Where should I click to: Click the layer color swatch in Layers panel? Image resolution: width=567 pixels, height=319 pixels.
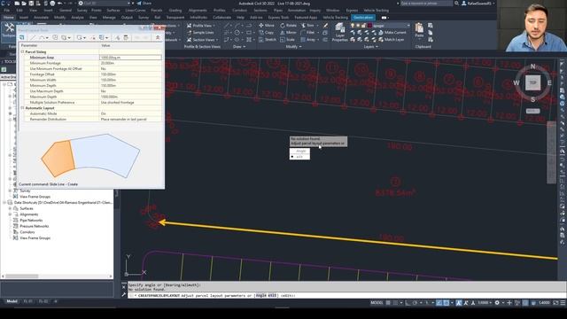coord(370,26)
